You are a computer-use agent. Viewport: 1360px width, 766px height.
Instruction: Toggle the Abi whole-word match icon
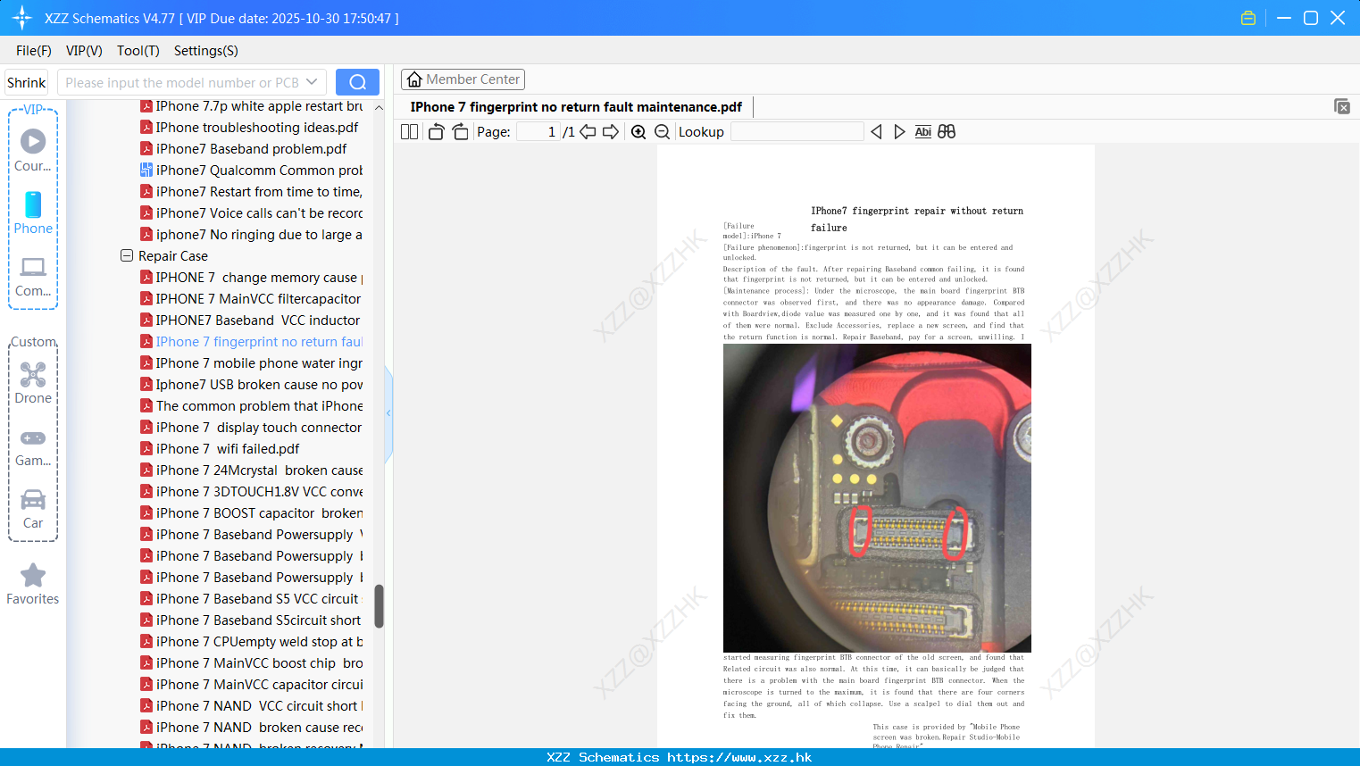pos(923,131)
